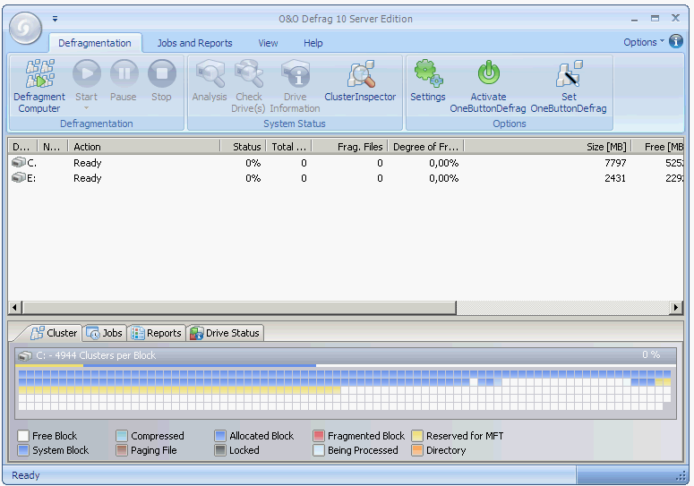Click the horizontal scrollbar left arrow
This screenshot has width=694, height=486.
click(x=15, y=307)
